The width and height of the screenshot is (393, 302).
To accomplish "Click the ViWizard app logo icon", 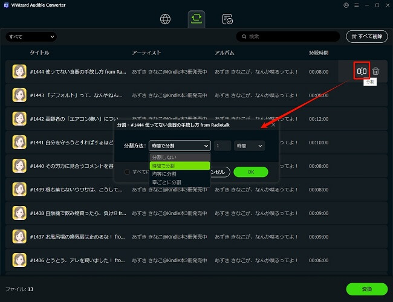I will click(6, 5).
